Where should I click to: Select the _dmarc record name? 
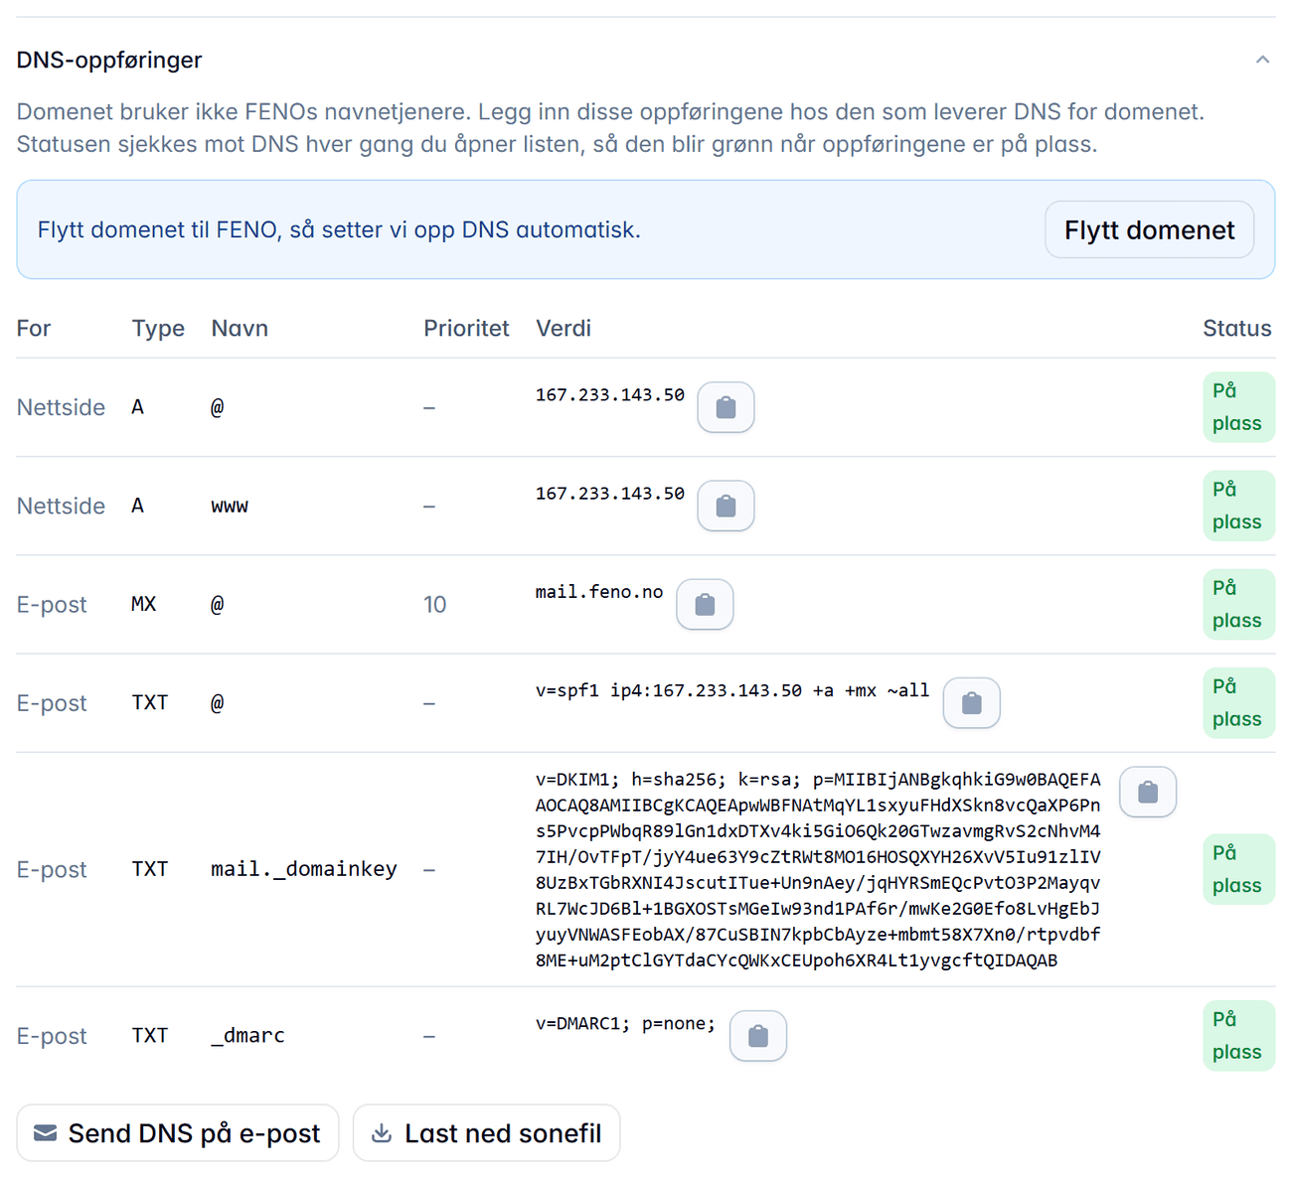(x=248, y=1036)
